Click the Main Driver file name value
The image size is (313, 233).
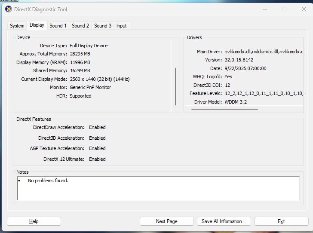[x=264, y=52]
